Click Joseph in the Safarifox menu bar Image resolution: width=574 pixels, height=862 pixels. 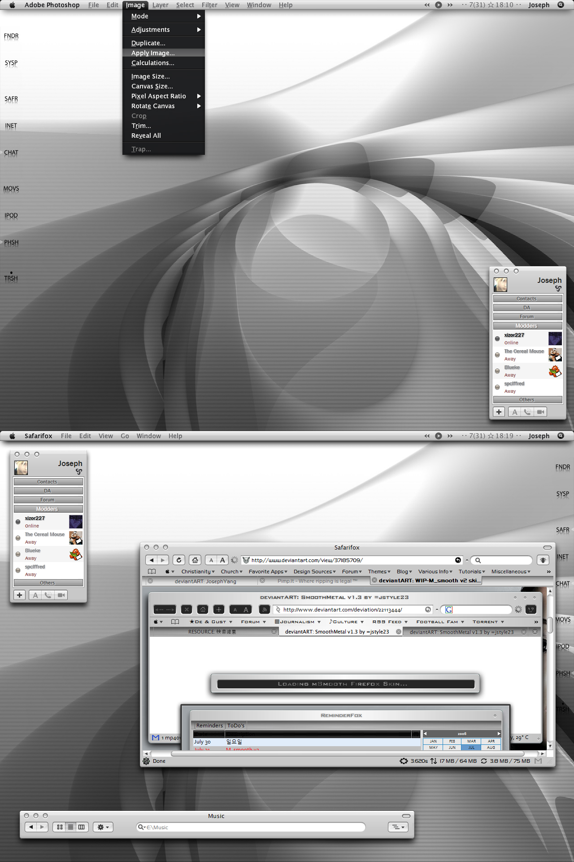(539, 436)
